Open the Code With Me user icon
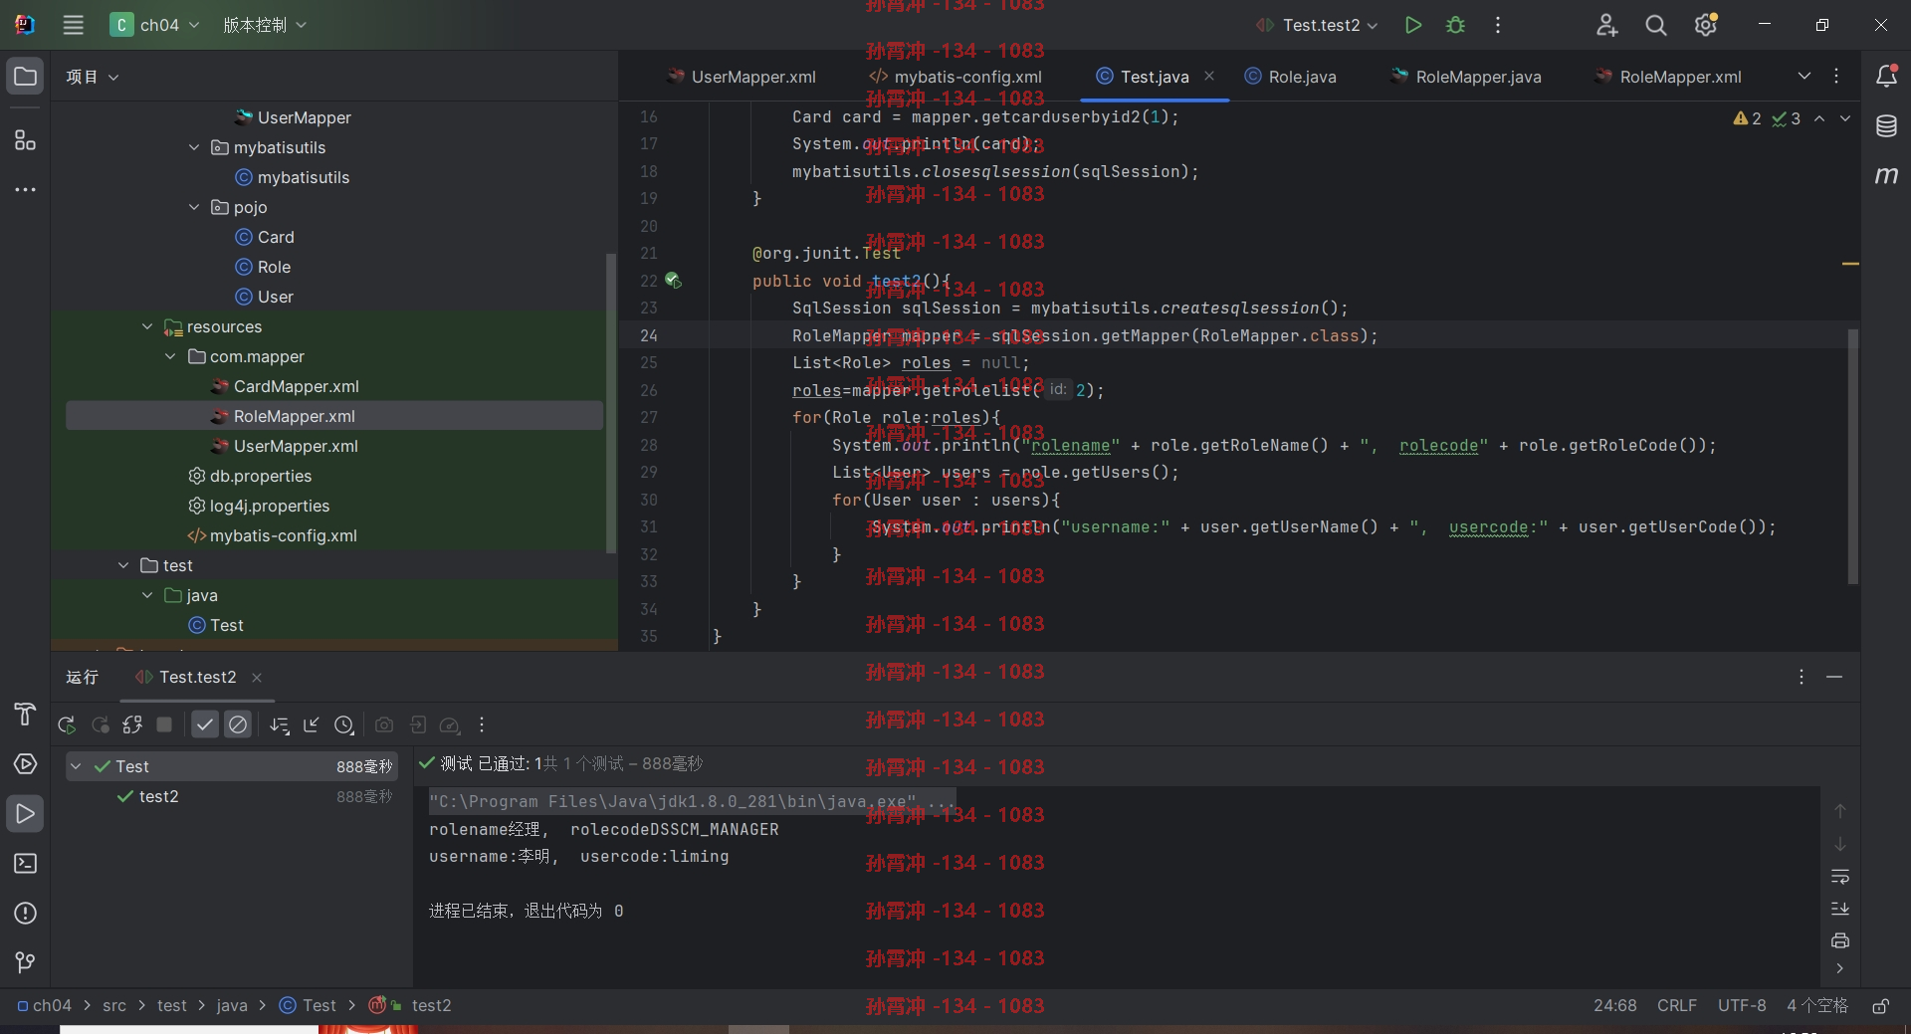Image resolution: width=1911 pixels, height=1034 pixels. tap(1606, 25)
